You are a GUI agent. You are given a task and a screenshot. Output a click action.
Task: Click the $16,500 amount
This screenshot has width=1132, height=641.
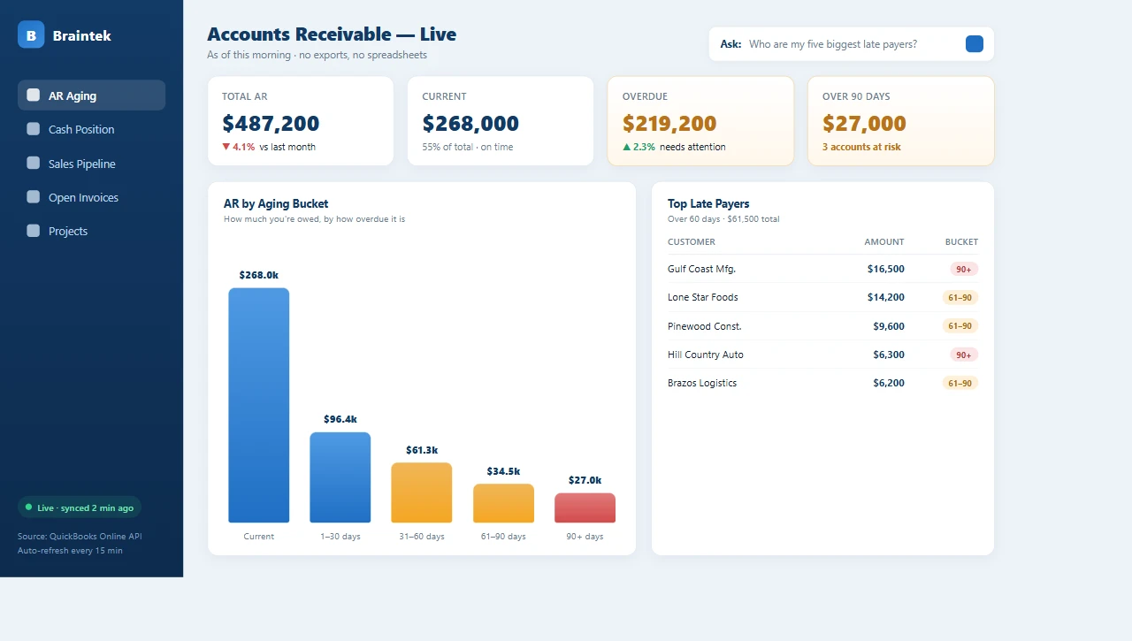point(886,269)
